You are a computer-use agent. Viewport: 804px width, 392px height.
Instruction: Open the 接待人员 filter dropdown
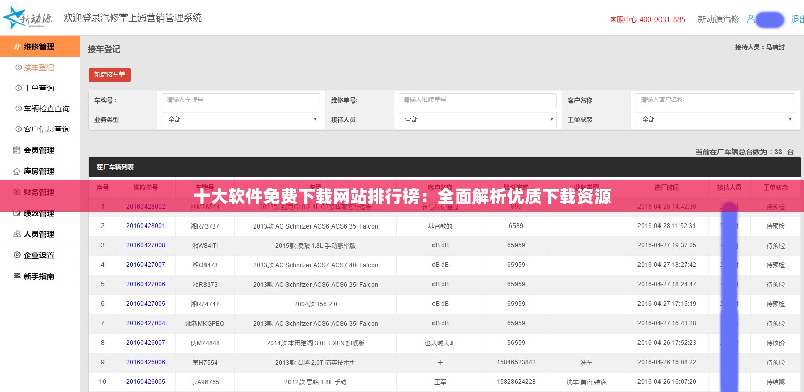[478, 119]
